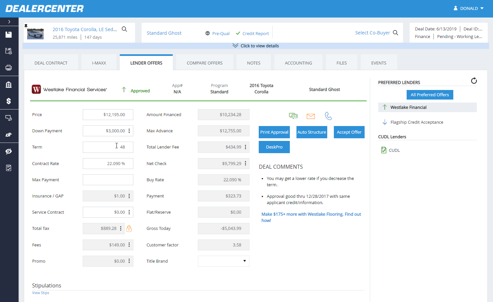Click the green chat message icon
The height and width of the screenshot is (302, 493).
click(x=293, y=116)
